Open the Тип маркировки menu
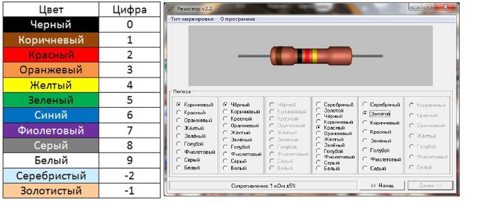Image resolution: width=477 pixels, height=206 pixels. 191,19
